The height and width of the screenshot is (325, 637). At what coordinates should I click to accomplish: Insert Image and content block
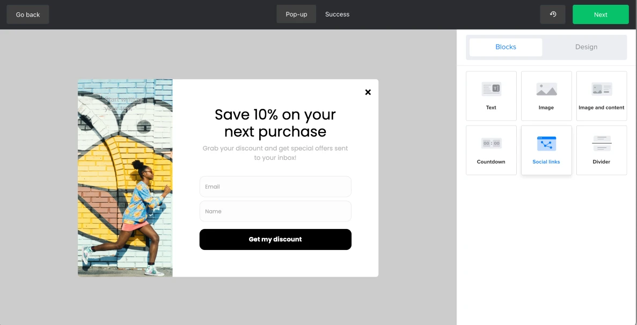(601, 96)
